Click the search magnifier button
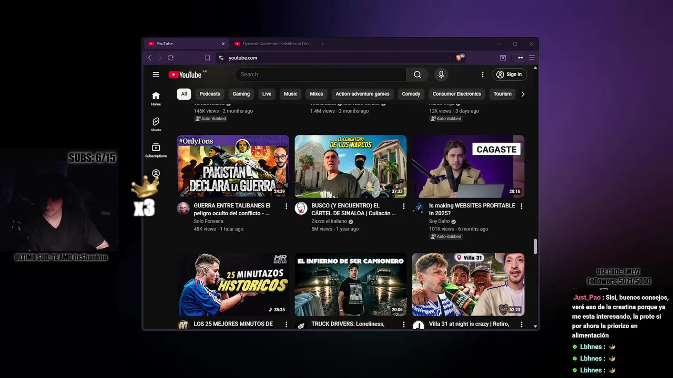This screenshot has width=673, height=378. [x=417, y=75]
